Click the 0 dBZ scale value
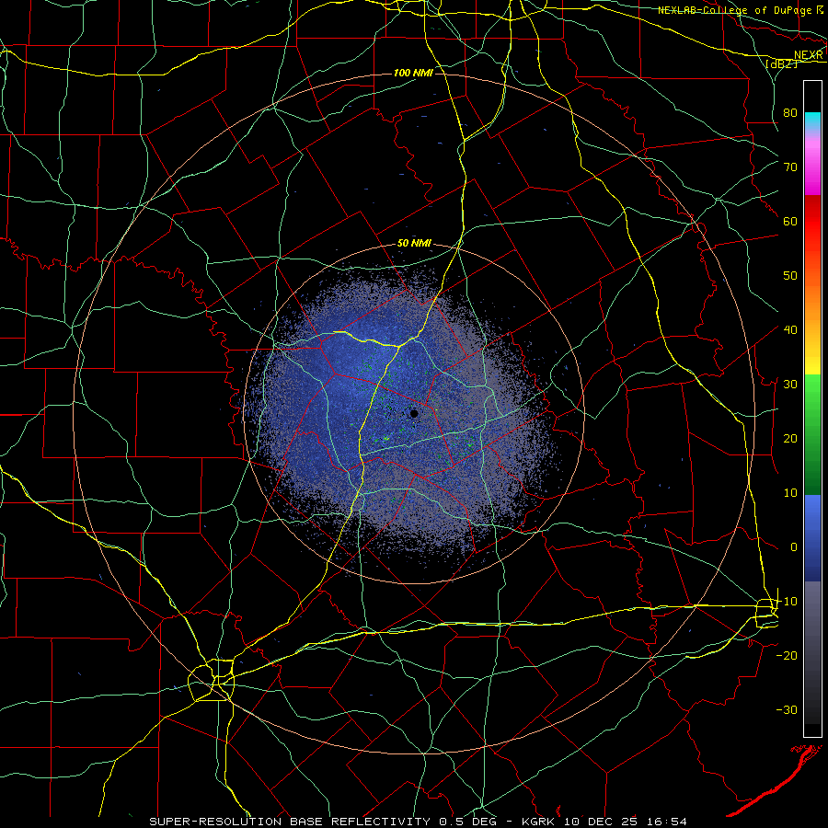The image size is (828, 828). pos(794,547)
